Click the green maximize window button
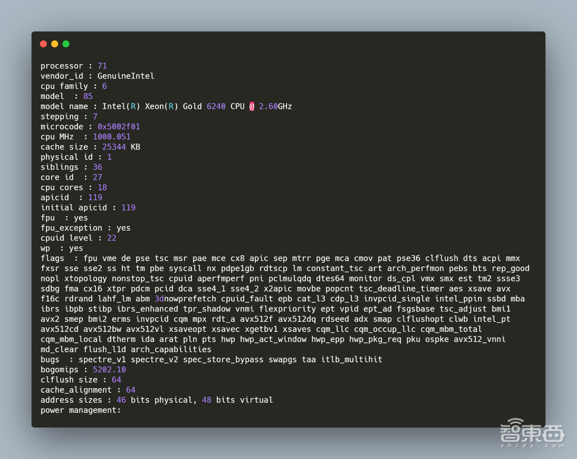577x459 pixels. pos(66,44)
